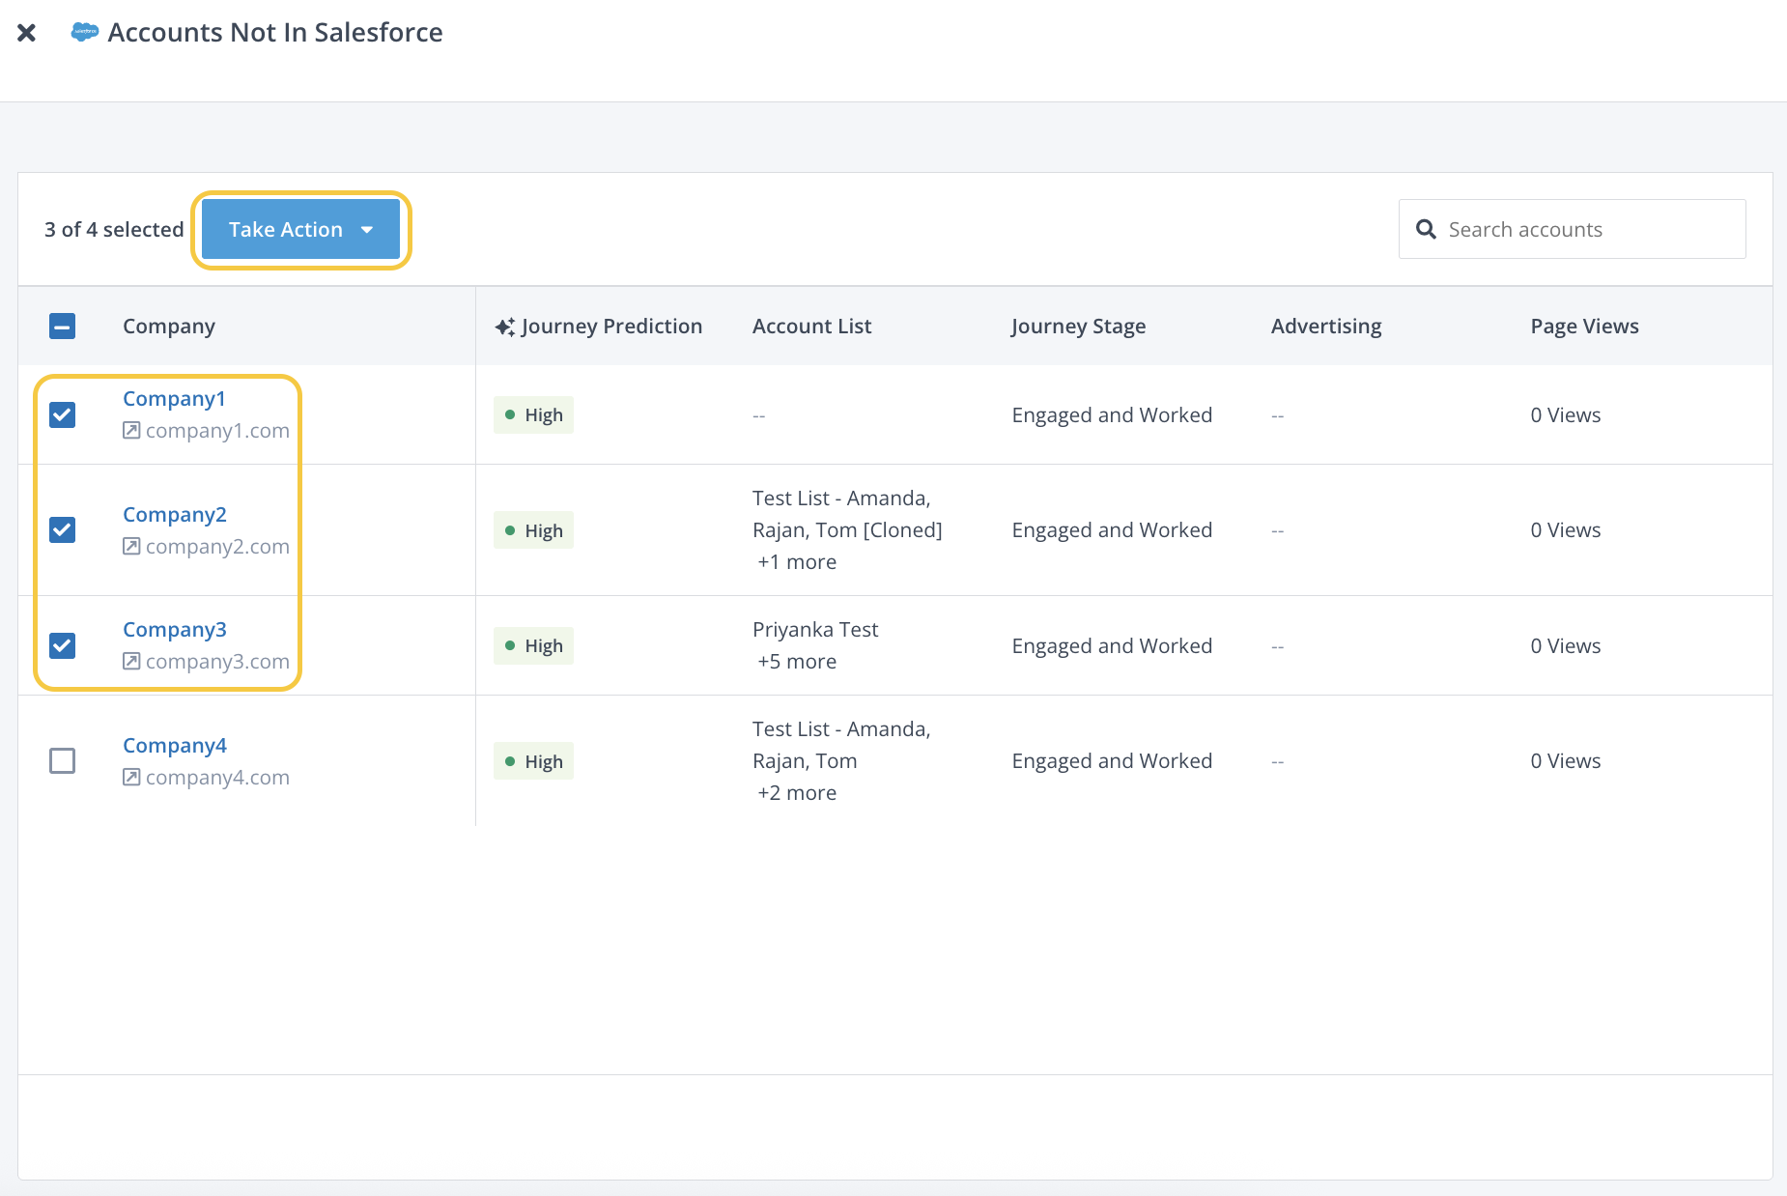Open company1.com external link icon
This screenshot has height=1196, width=1787.
131,431
